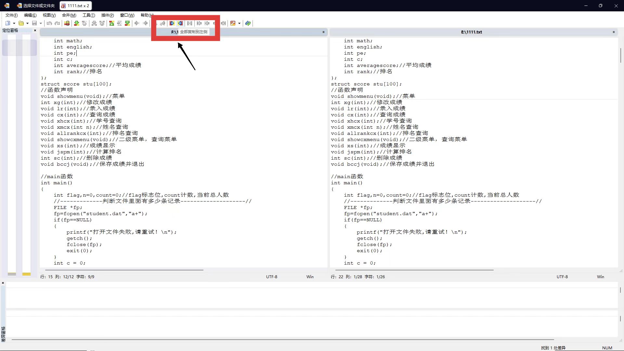Expand the New document dropdown arrow
The width and height of the screenshot is (624, 351).
click(14, 23)
